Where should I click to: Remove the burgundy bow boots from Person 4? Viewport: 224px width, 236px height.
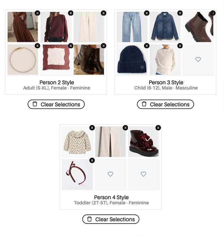click(x=158, y=128)
